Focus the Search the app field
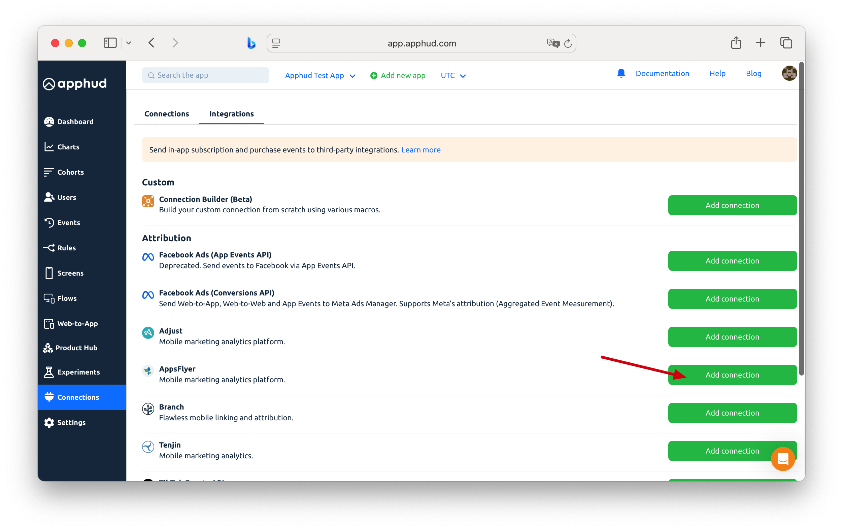This screenshot has height=531, width=843. (x=205, y=75)
